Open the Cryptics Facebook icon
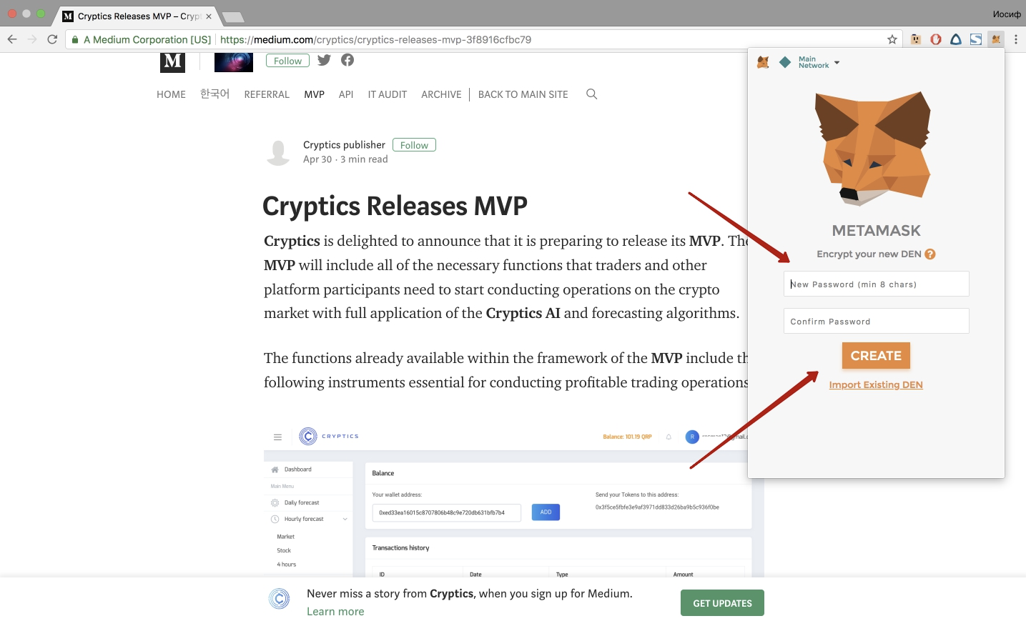Screen dimensions: 1026x626 [347, 60]
